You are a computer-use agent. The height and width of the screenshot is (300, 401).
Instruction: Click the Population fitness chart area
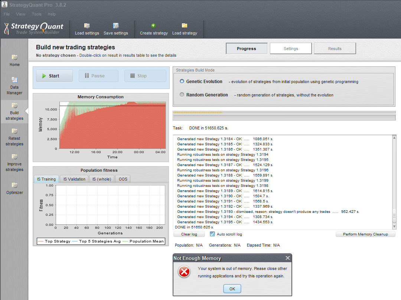110,205
